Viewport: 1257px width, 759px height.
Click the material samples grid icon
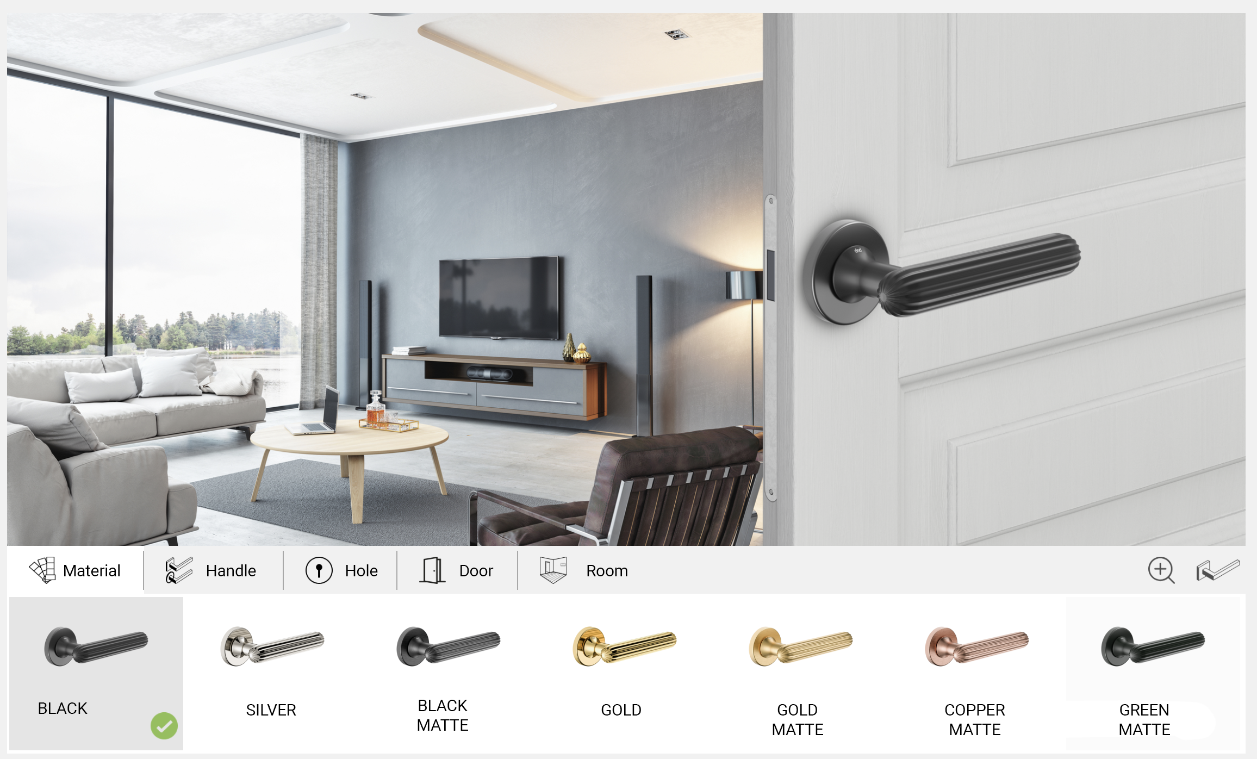point(43,569)
